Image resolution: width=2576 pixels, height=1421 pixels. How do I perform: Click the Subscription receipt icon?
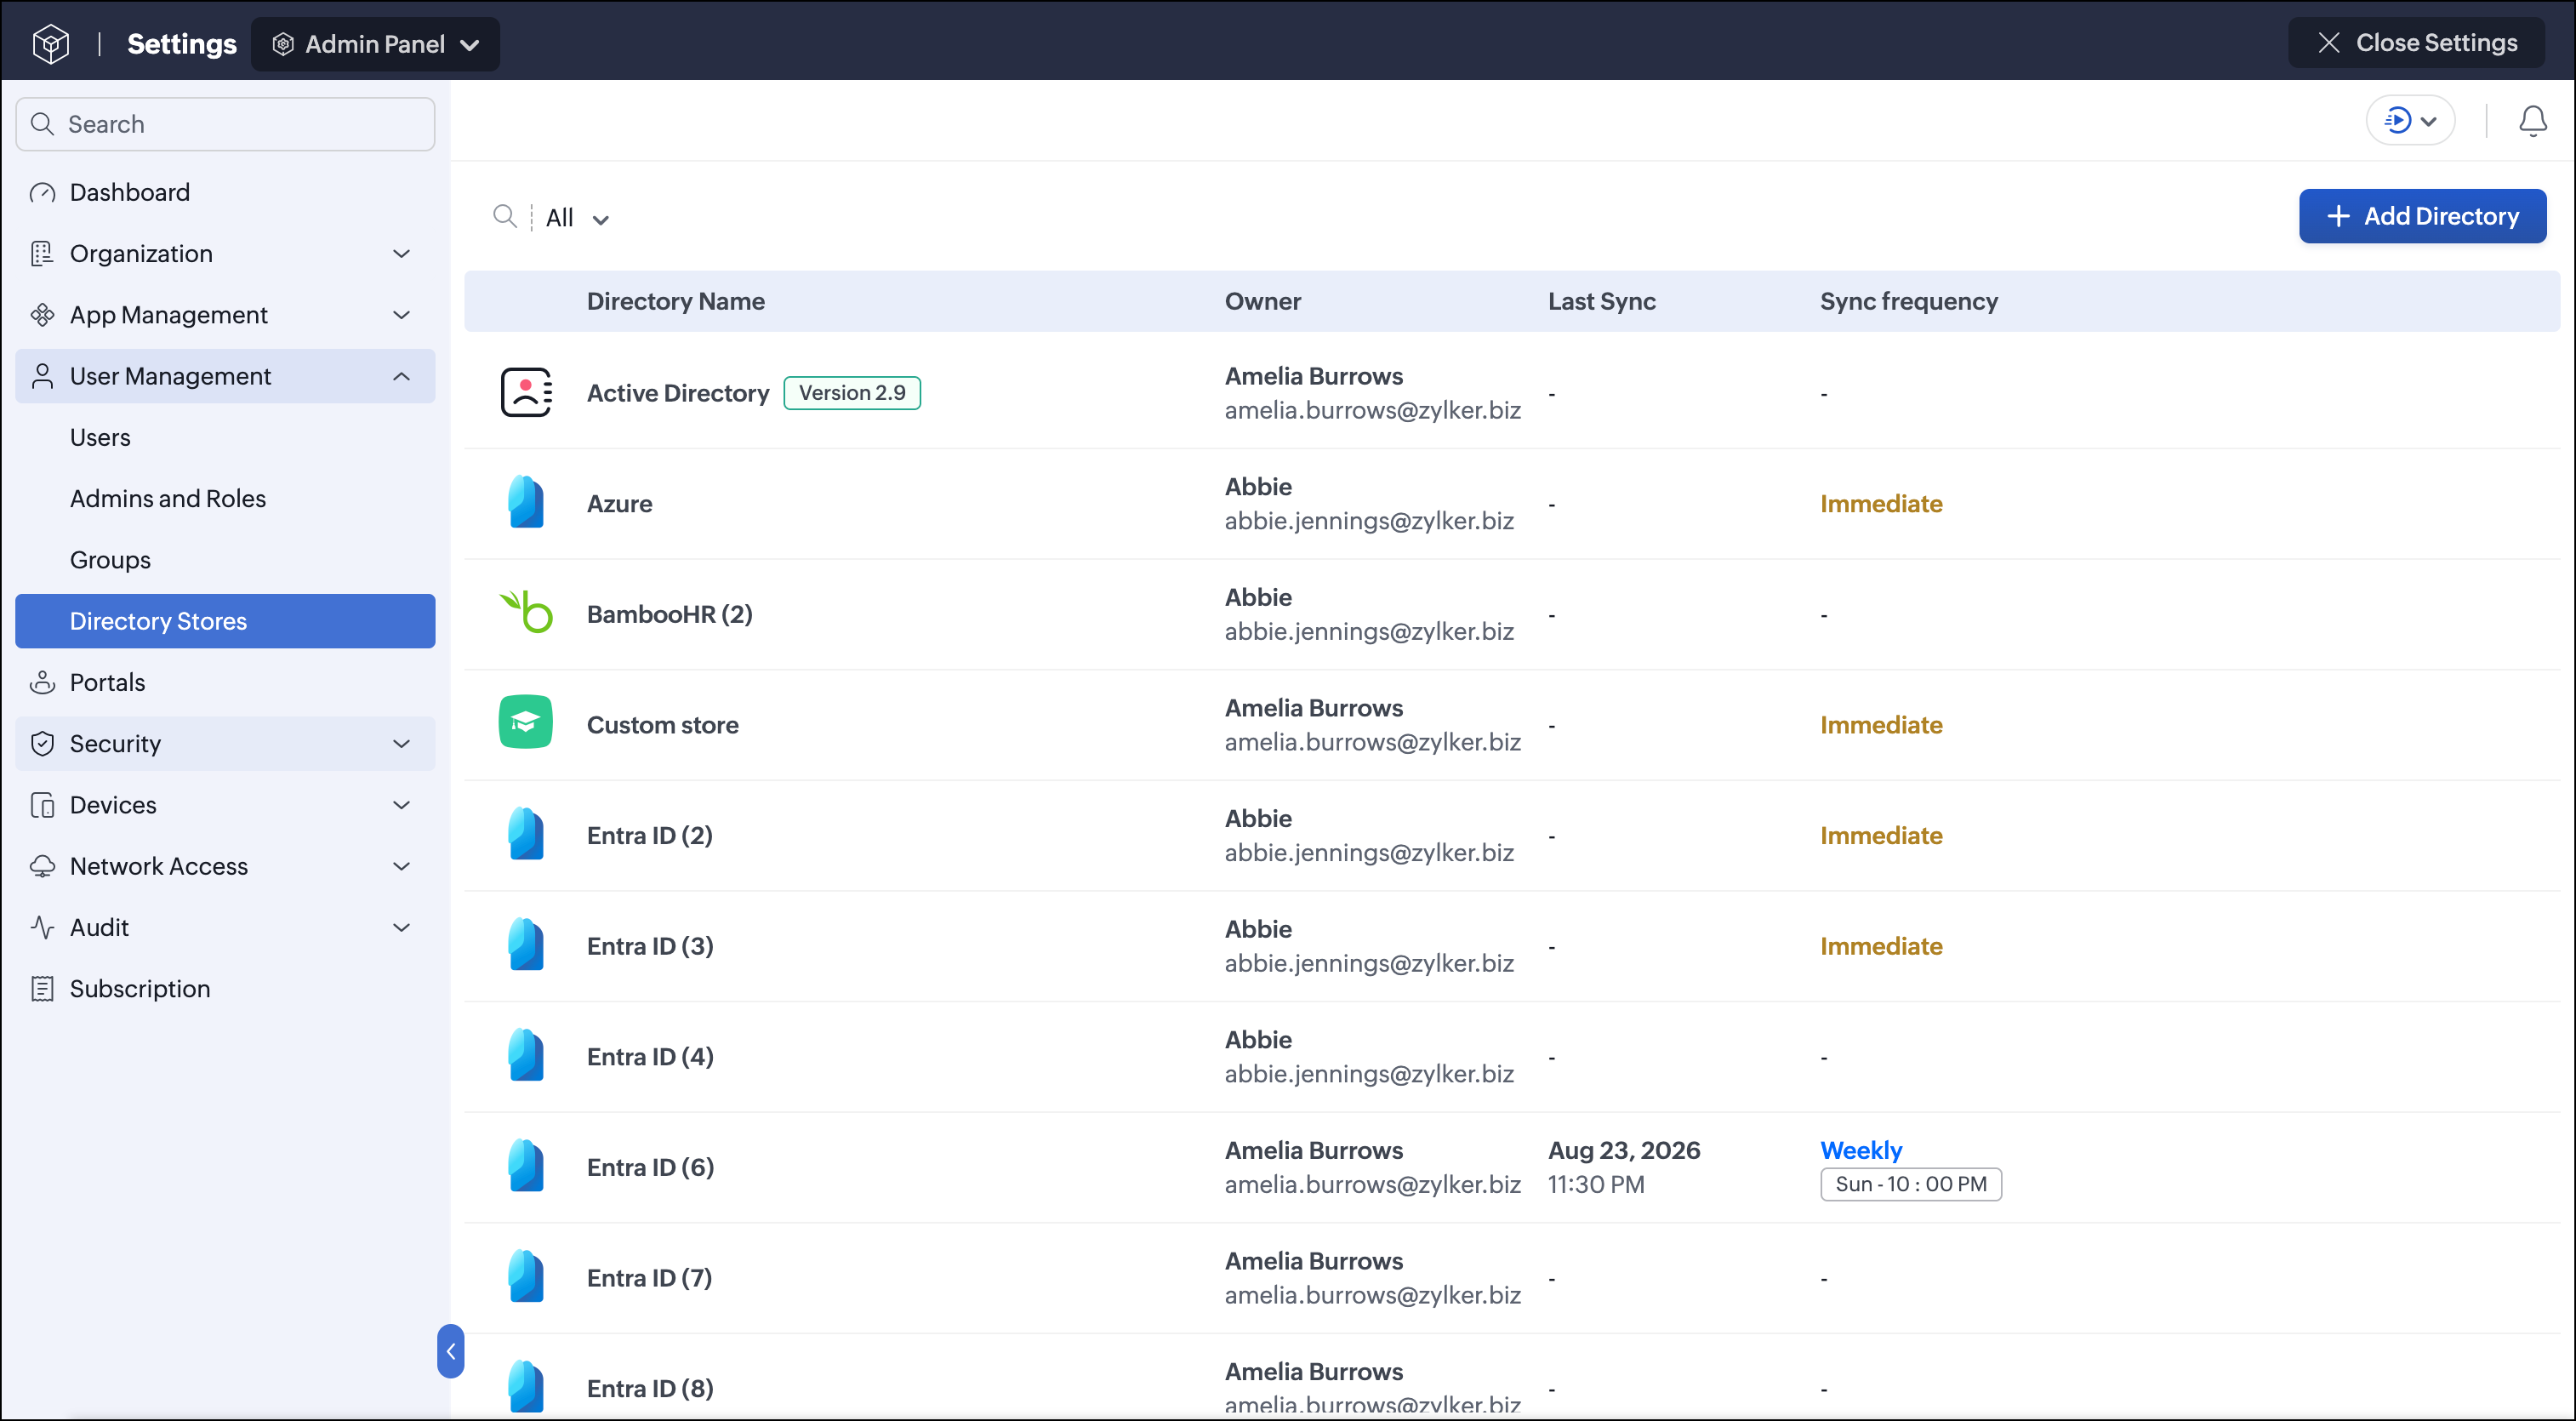click(x=42, y=988)
